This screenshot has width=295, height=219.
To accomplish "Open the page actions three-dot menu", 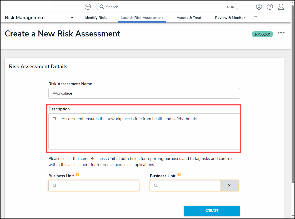I will (x=281, y=33).
